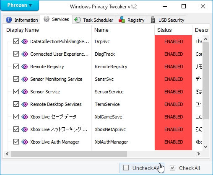Image resolution: width=213 pixels, height=175 pixels.
Task: Select the Remote Desktop Services row label
Action: pos(56,104)
